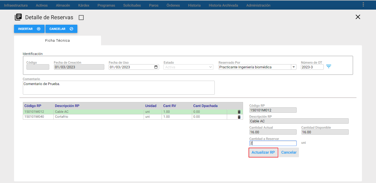Select table cell 150101M040
Screen dimensions: 376x183
[38, 117]
